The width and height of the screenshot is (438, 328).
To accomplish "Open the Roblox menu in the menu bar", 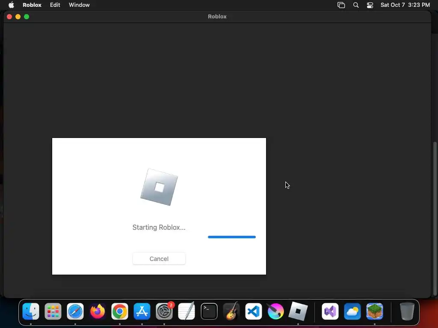I will [x=32, y=5].
